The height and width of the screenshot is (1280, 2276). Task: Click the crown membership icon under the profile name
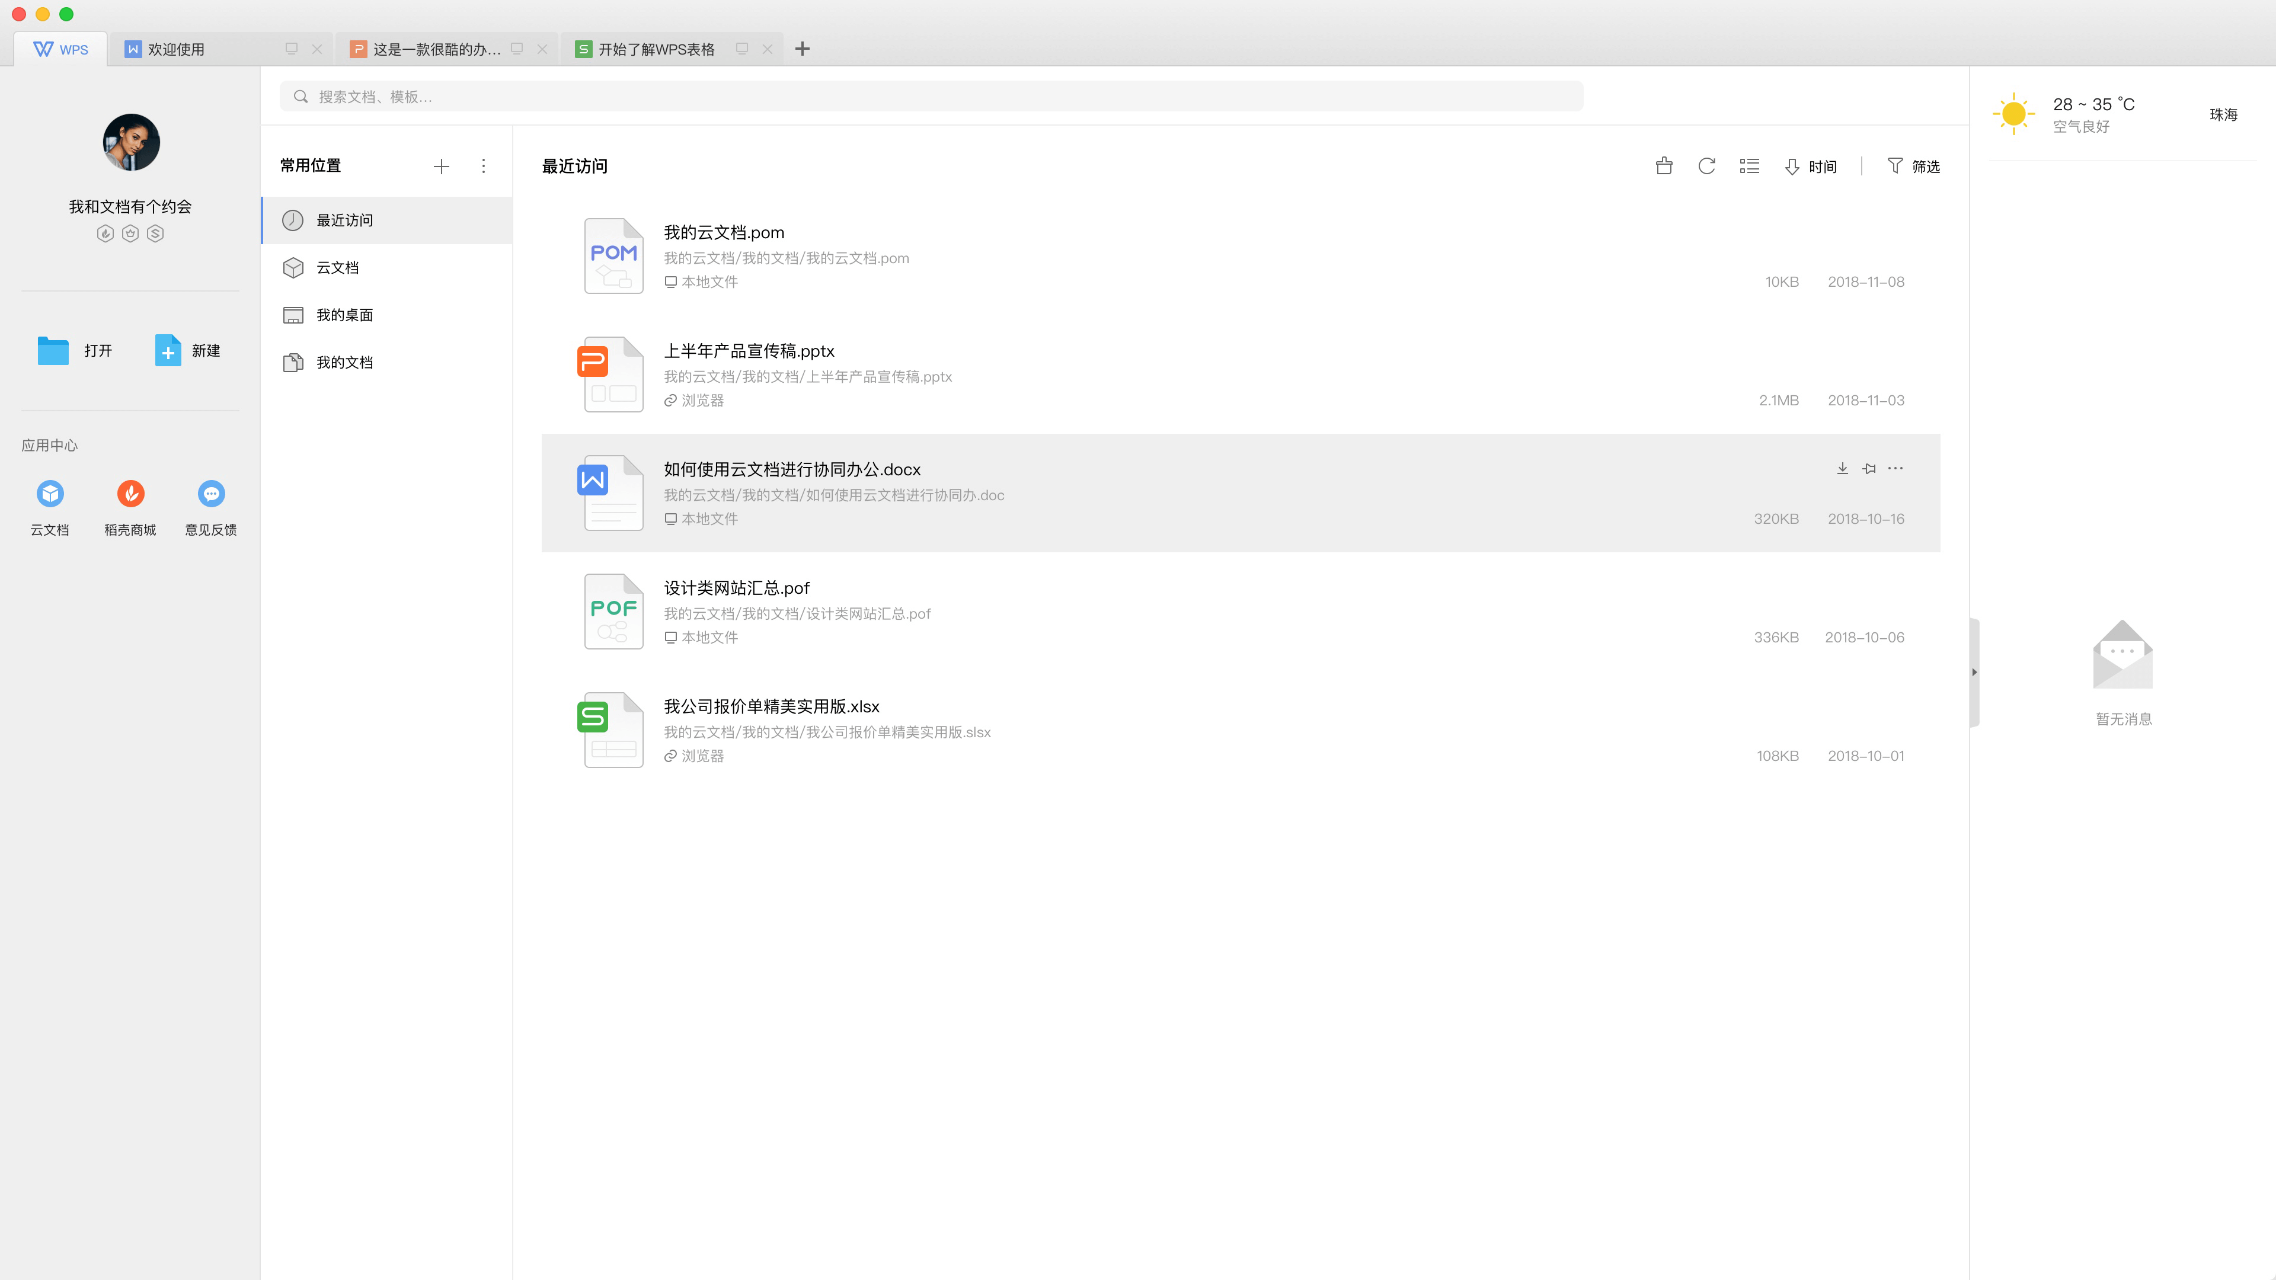pos(131,233)
